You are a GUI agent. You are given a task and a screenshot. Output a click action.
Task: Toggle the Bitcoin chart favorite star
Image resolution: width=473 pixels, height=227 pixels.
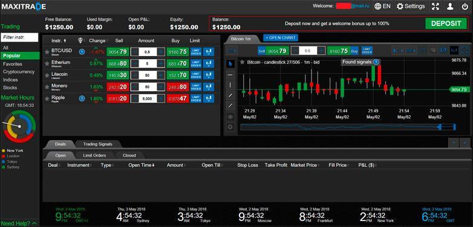point(242,62)
